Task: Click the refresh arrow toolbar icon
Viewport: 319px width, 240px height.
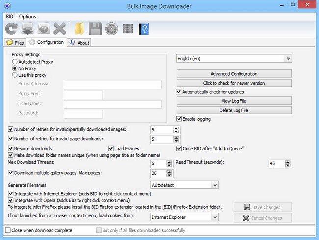Action: (11, 28)
